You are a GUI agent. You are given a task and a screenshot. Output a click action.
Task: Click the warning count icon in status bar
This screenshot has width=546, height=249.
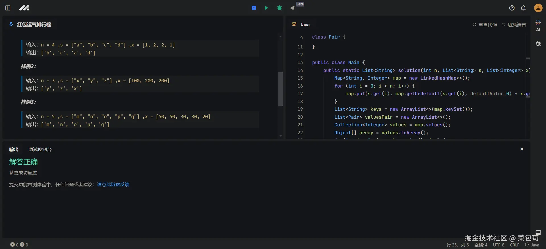click(x=22, y=244)
